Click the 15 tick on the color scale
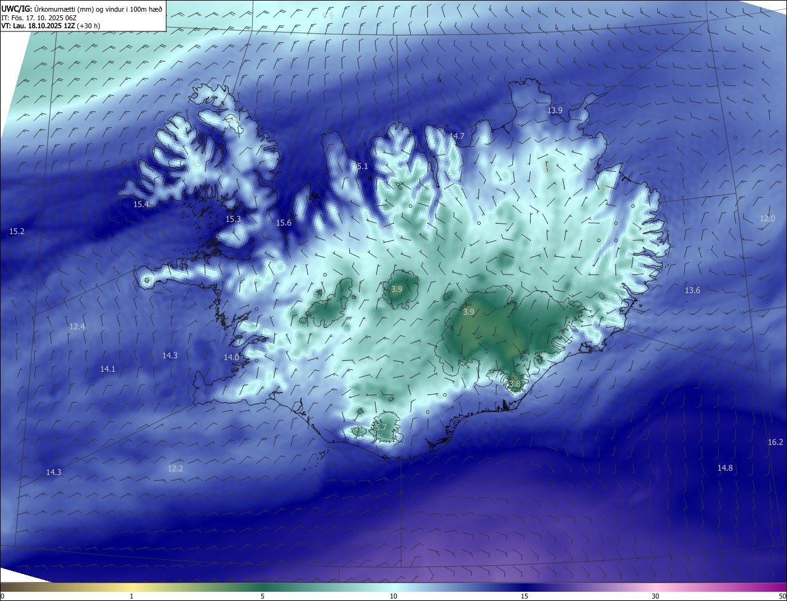The height and width of the screenshot is (601, 787). [x=524, y=596]
